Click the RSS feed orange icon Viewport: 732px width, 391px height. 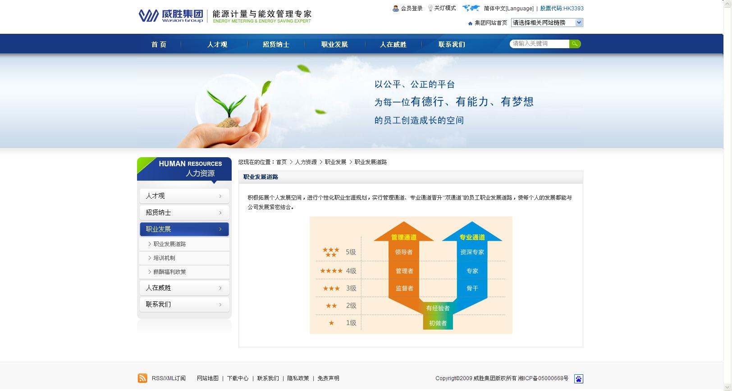point(142,378)
